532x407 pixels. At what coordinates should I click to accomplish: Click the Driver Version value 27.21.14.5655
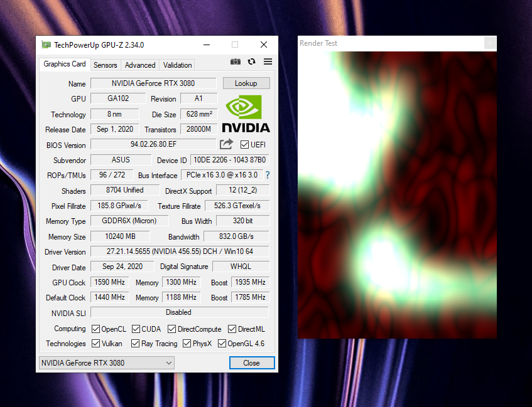(x=180, y=251)
